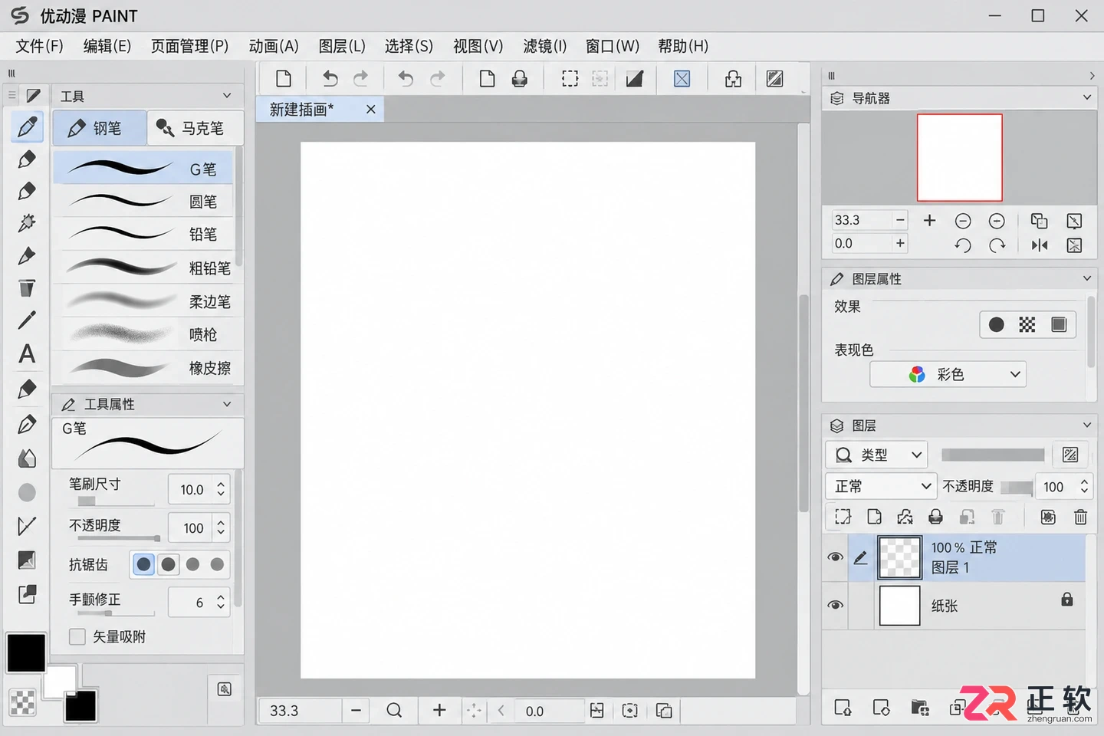Hide 图层 1 with its eye icon
Viewport: 1104px width, 736px height.
(836, 557)
